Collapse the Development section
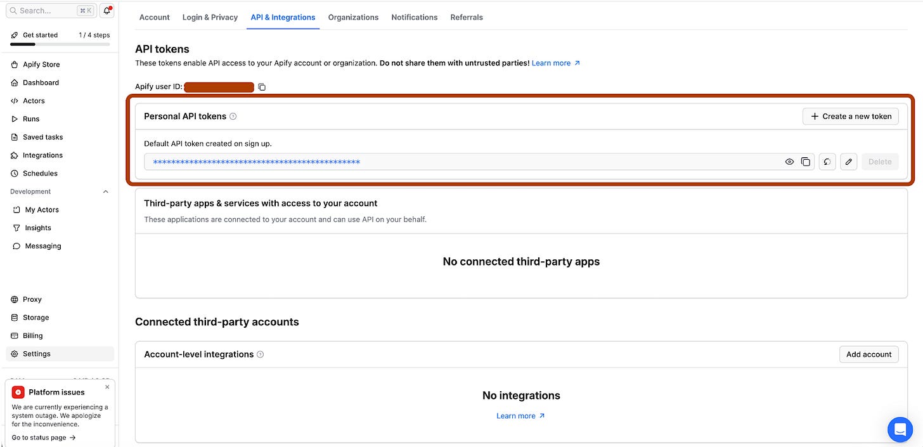The width and height of the screenshot is (923, 447). coord(106,191)
